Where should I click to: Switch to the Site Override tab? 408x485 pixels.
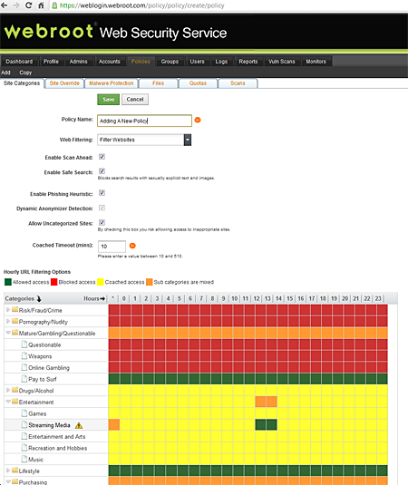64,83
